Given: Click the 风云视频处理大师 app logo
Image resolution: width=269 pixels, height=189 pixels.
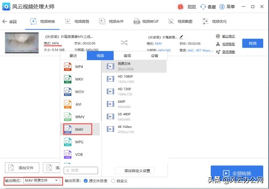Looking at the screenshot, I should tap(6, 7).
